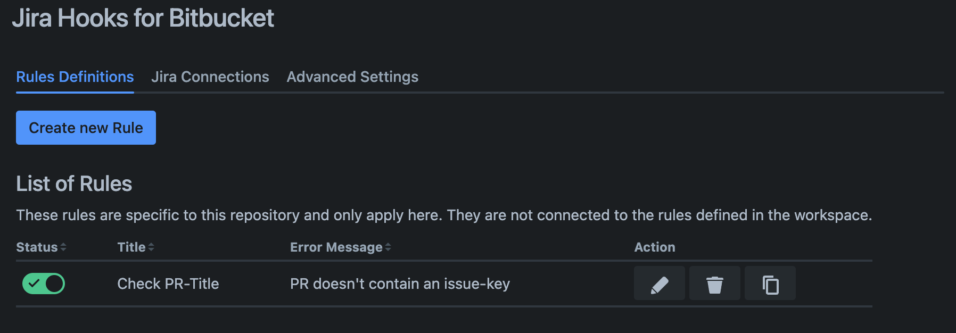Image resolution: width=956 pixels, height=333 pixels.
Task: Click the Status column header text
Action: click(x=37, y=247)
